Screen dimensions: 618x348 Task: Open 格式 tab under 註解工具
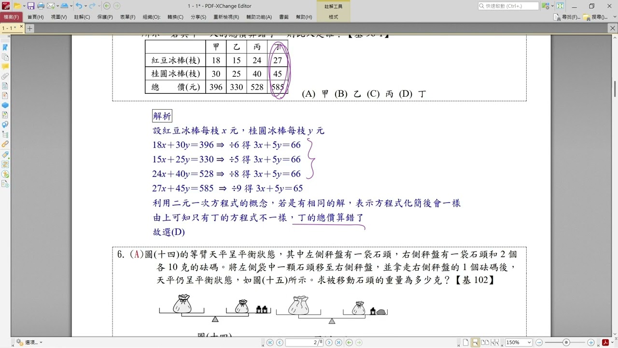pos(333,17)
